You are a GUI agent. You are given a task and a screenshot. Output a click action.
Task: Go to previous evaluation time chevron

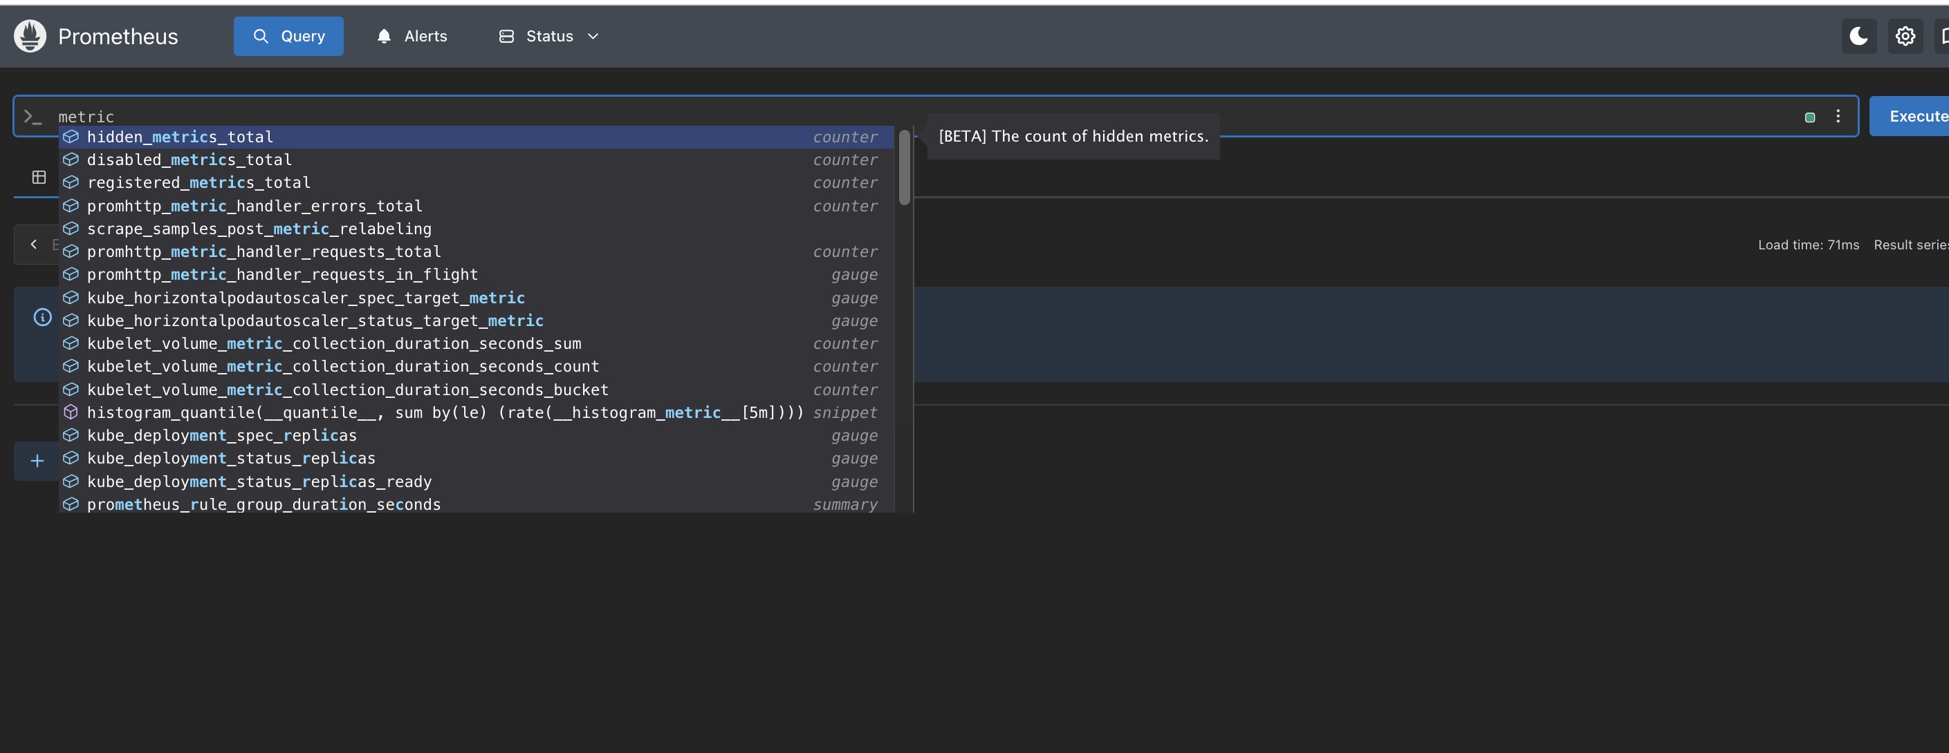[x=33, y=244]
